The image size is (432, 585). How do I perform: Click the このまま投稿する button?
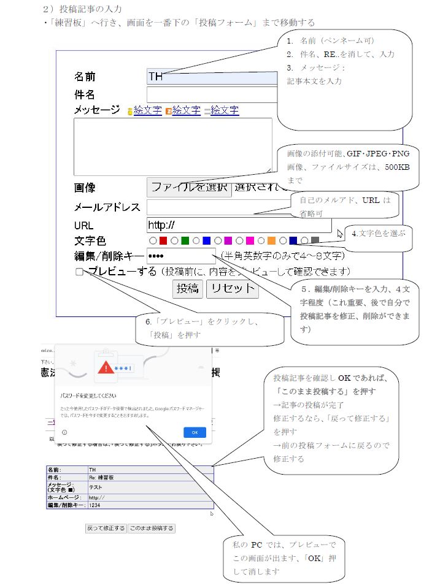point(152,528)
